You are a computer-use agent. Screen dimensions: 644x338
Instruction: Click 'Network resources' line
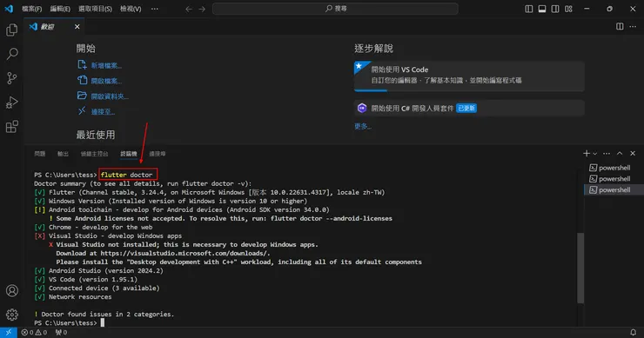tap(73, 297)
